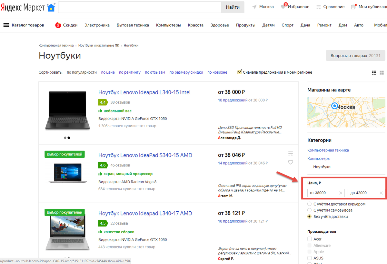The image size is (387, 264).
Task: Open the Сравнение comparison icon in header
Action: click(x=319, y=7)
